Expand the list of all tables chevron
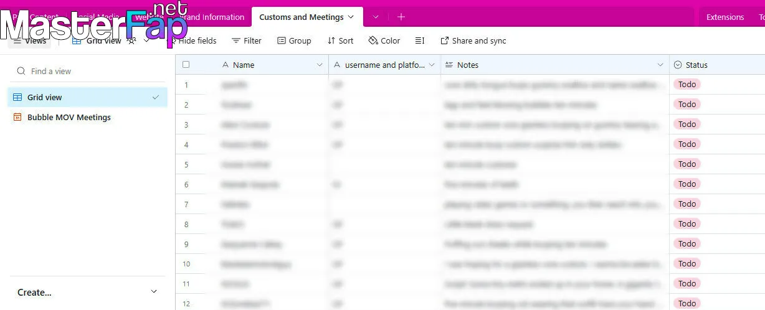The image size is (765, 310). click(x=376, y=17)
